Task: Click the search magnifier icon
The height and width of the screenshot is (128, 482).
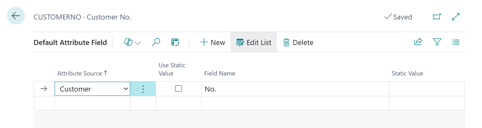Action: tap(156, 42)
